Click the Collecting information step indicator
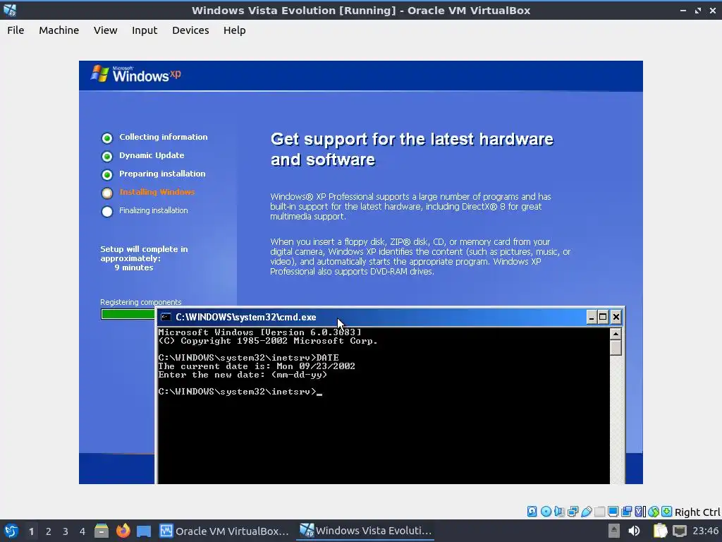The width and height of the screenshot is (722, 542). (x=107, y=138)
